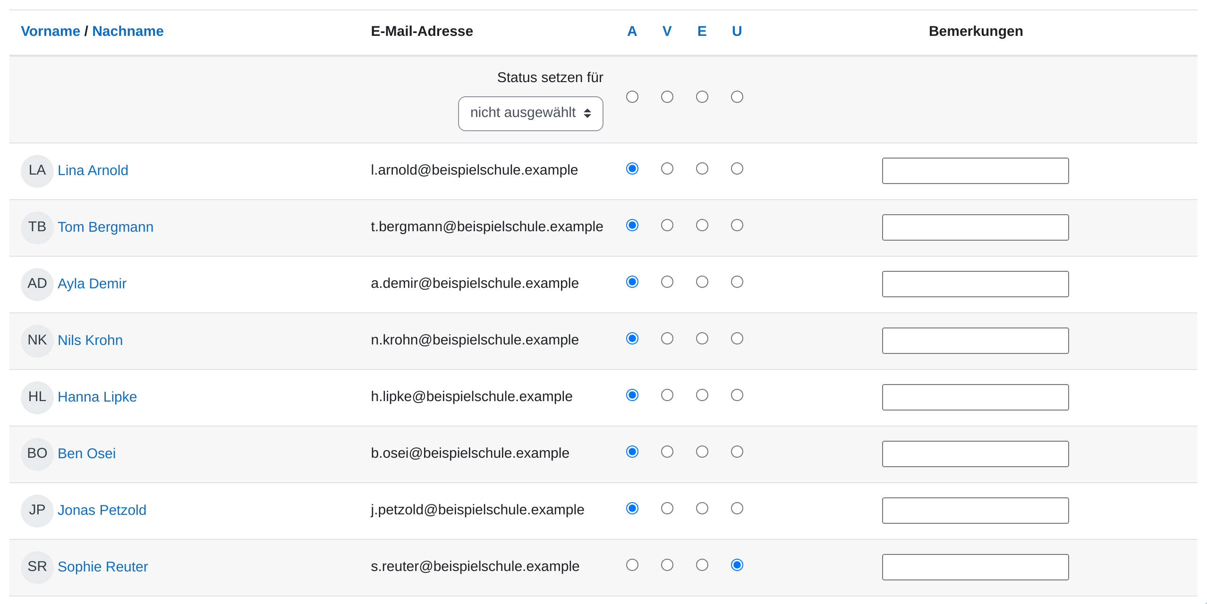Viewport: 1207px width, 604px height.
Task: Choose E status for Nils Krohn
Action: point(702,338)
